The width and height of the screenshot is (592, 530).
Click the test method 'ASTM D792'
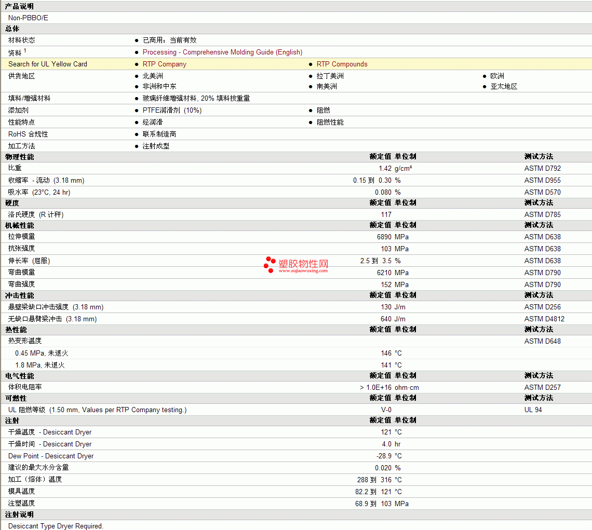[543, 168]
